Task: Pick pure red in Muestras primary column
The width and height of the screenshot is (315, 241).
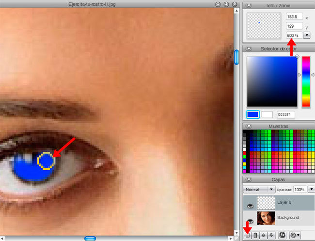Action: click(x=244, y=153)
